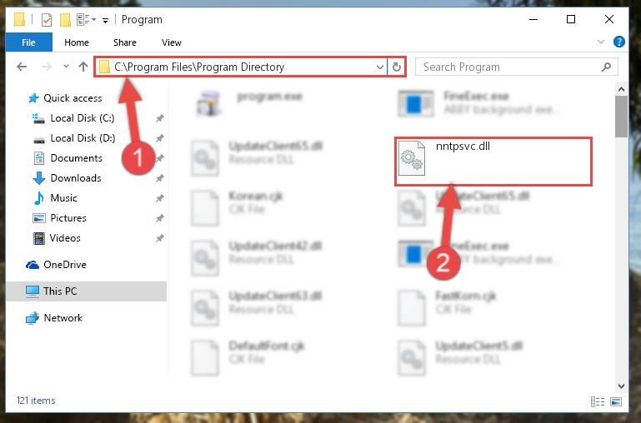Go up one folder level arrow
This screenshot has height=423, width=641.
point(83,67)
